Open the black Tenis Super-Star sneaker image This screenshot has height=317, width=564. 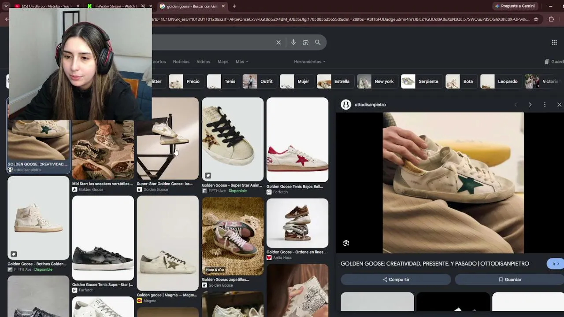coord(103,238)
